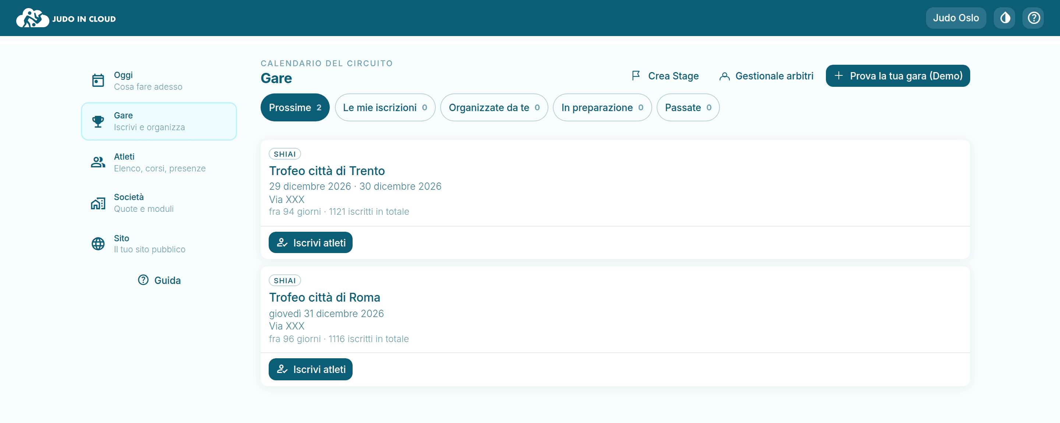Click the Atleti people icon in the sidebar
The width and height of the screenshot is (1060, 423).
98,162
